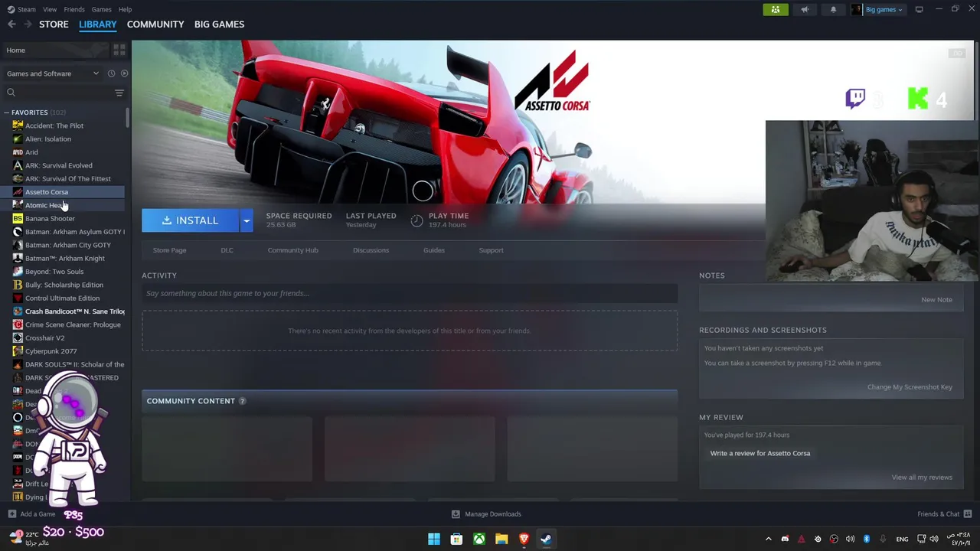Write a review for Assetto Corsa
980x551 pixels.
coord(759,454)
